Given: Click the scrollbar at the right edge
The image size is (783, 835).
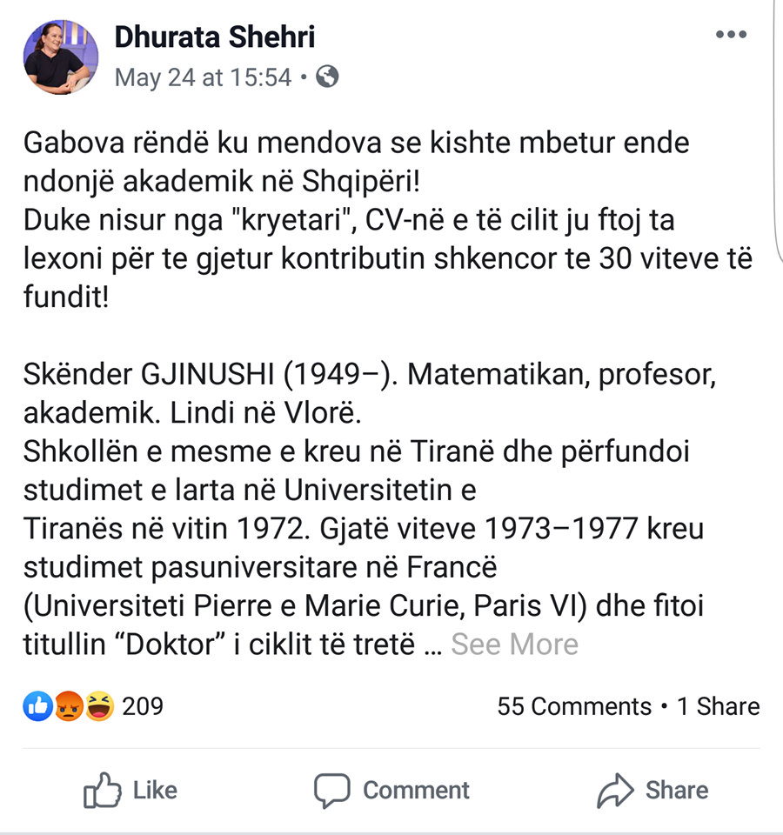Looking at the screenshot, I should click(777, 130).
